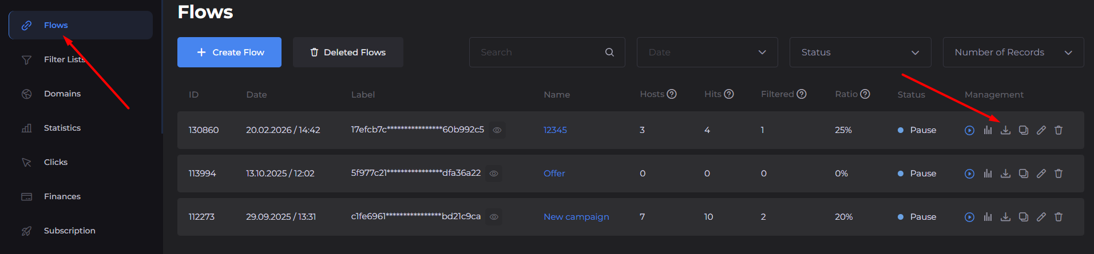Download flow 130860 using download icon
The width and height of the screenshot is (1094, 254).
pyautogui.click(x=1005, y=130)
